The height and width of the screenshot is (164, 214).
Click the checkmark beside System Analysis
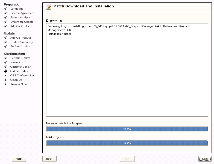(5, 18)
